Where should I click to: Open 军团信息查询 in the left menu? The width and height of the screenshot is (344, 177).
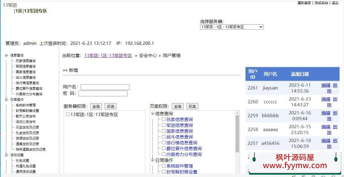pyautogui.click(x=26, y=66)
